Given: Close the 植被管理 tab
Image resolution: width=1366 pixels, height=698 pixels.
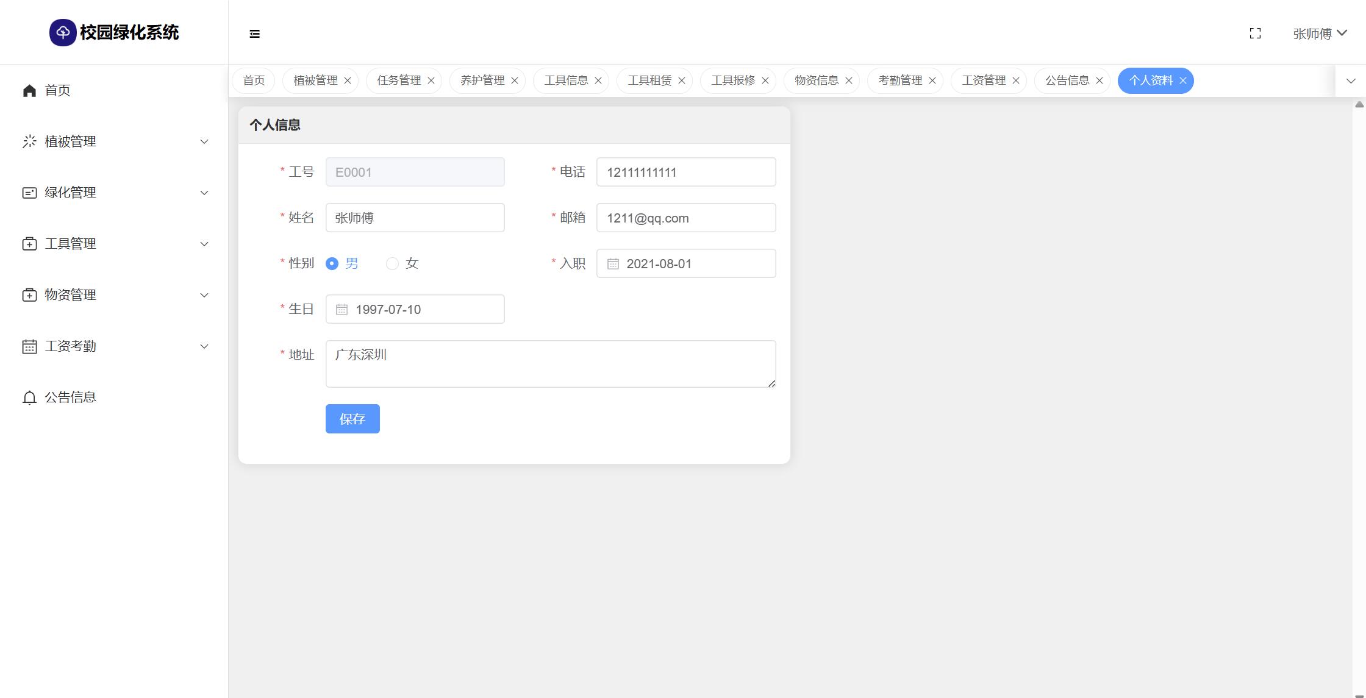Looking at the screenshot, I should click(348, 80).
